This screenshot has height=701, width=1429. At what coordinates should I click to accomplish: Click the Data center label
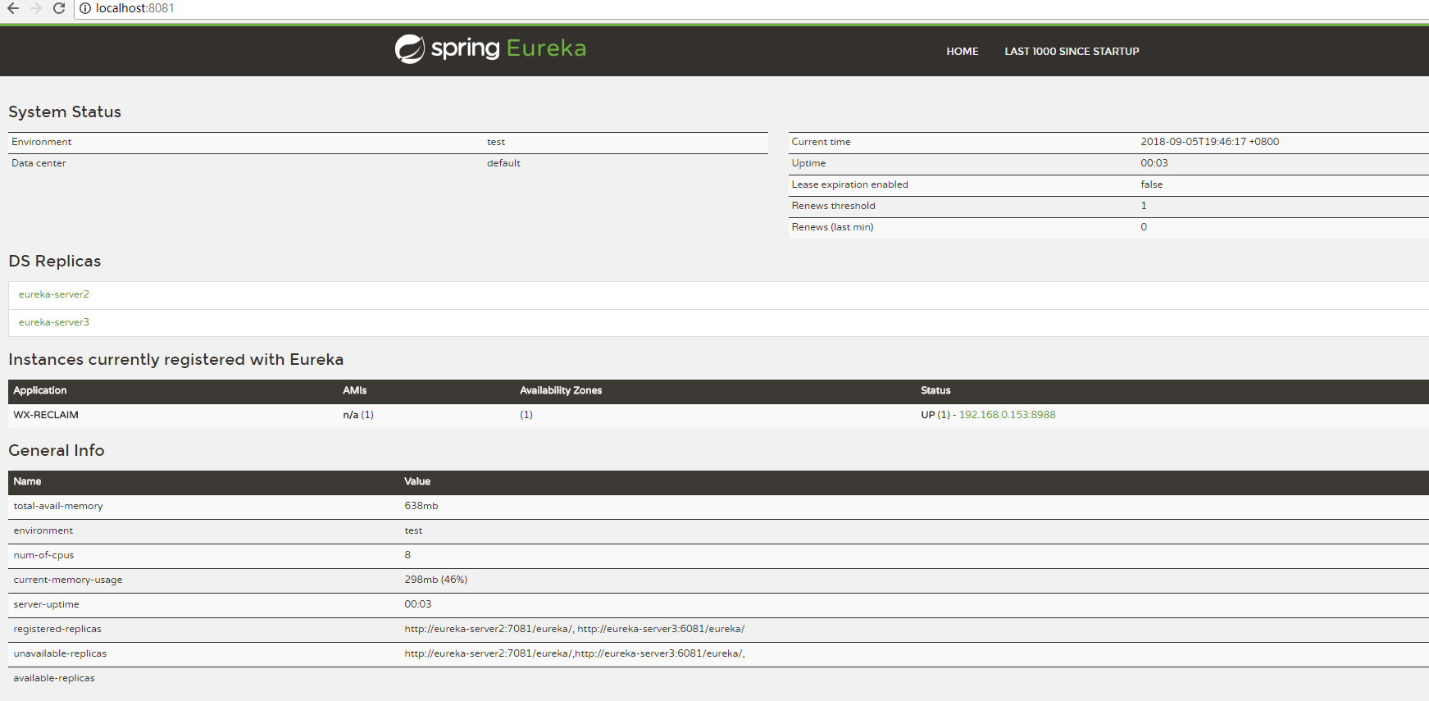[39, 163]
